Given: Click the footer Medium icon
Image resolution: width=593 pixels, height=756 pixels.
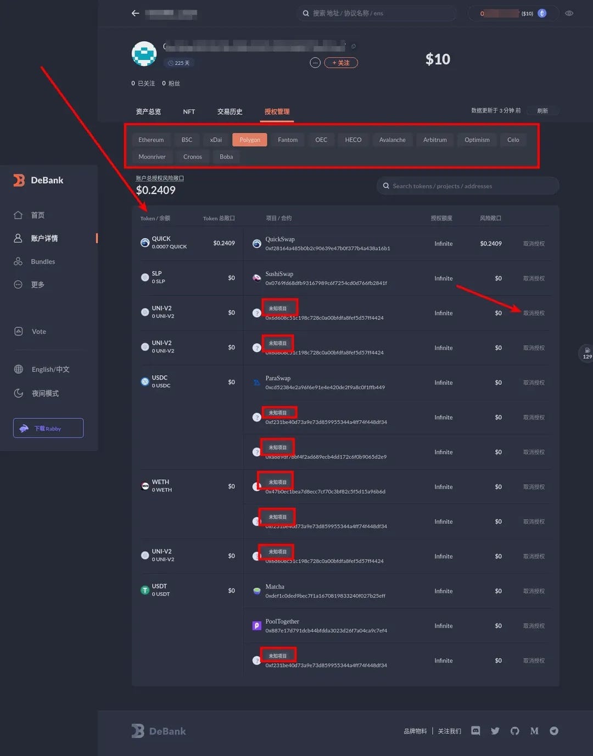Looking at the screenshot, I should (534, 731).
